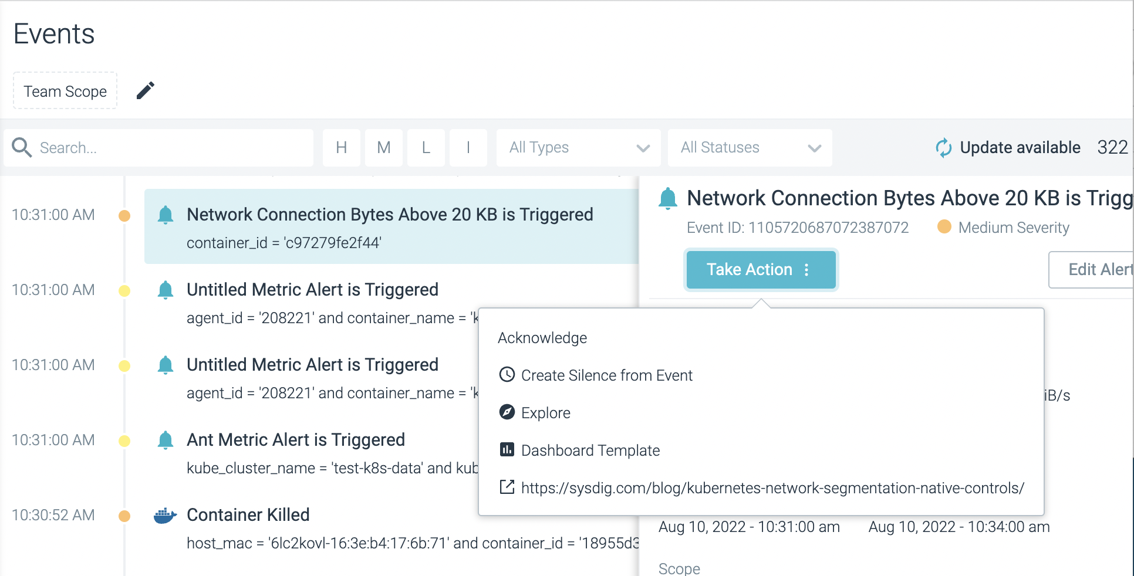The image size is (1134, 576).
Task: Click the clock icon for Create Silence
Action: [507, 375]
